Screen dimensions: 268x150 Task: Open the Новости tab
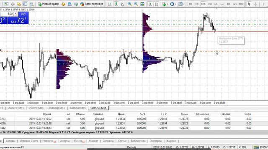coord(49,141)
